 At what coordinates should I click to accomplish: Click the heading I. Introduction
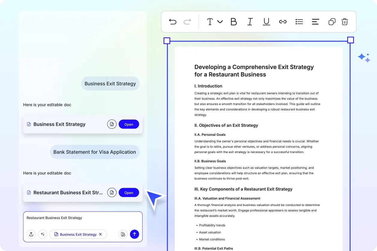point(208,86)
